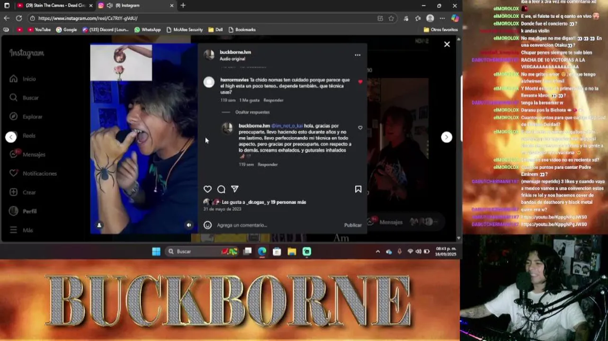Open a new browser tab
Image resolution: width=608 pixels, height=341 pixels.
point(183,5)
